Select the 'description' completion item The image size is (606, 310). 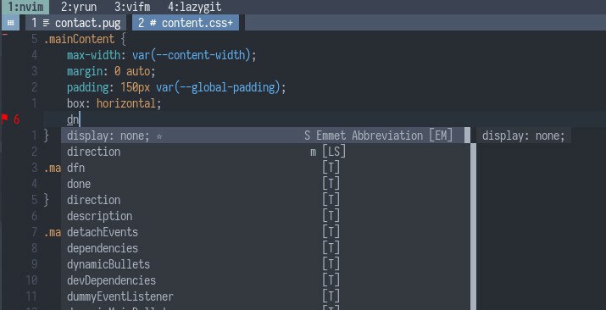coord(265,216)
